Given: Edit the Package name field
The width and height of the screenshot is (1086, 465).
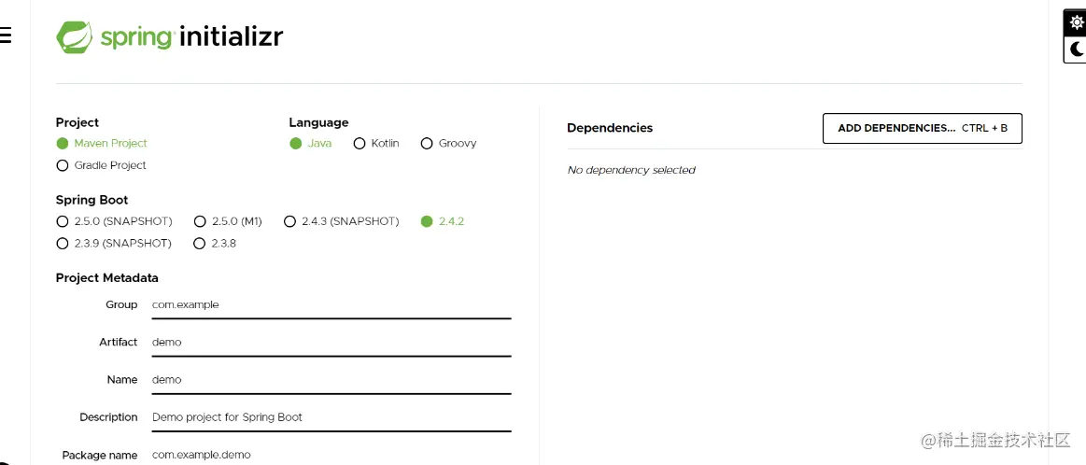Looking at the screenshot, I should (331, 455).
